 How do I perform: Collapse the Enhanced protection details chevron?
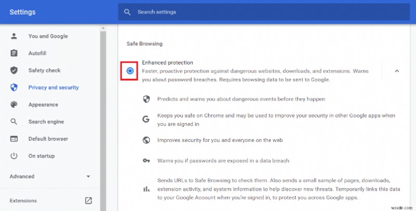point(397,71)
